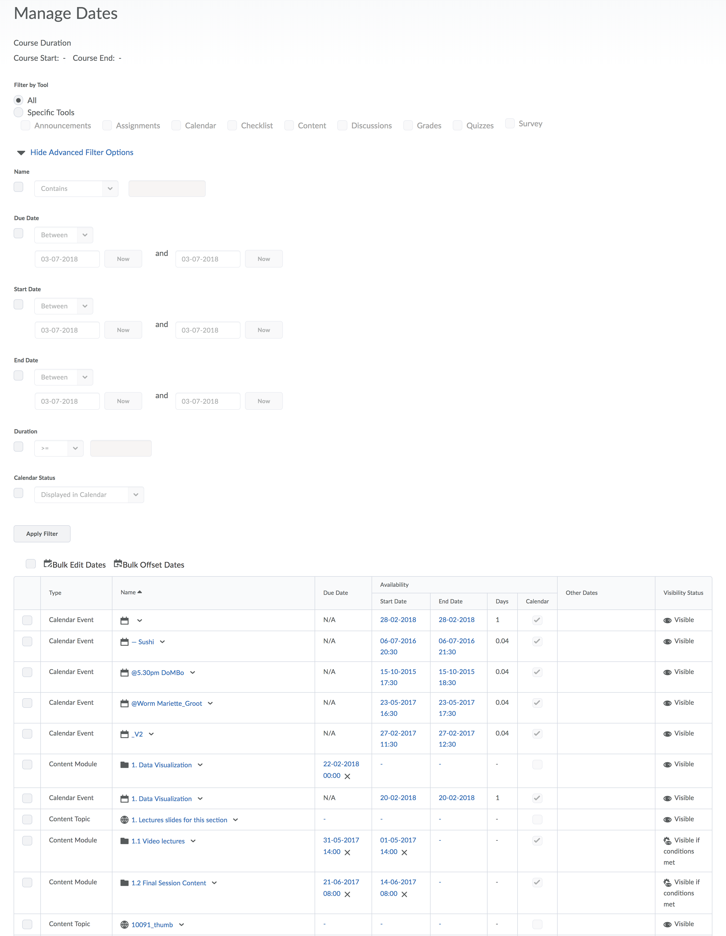Click eye icon in @5.30pm DoMBo row
The height and width of the screenshot is (936, 726).
tap(667, 672)
